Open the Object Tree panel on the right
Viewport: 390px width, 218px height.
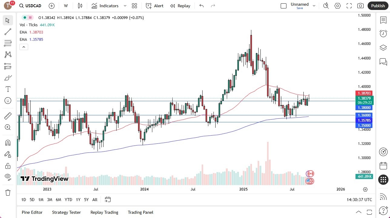coord(383,47)
